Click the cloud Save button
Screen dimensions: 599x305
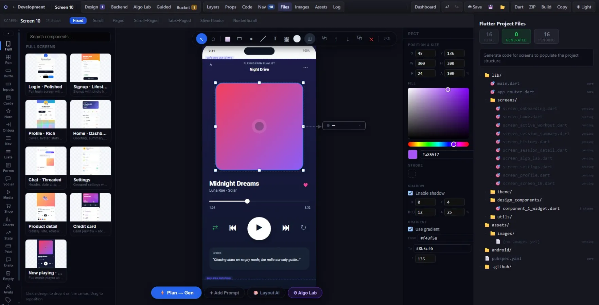point(474,7)
